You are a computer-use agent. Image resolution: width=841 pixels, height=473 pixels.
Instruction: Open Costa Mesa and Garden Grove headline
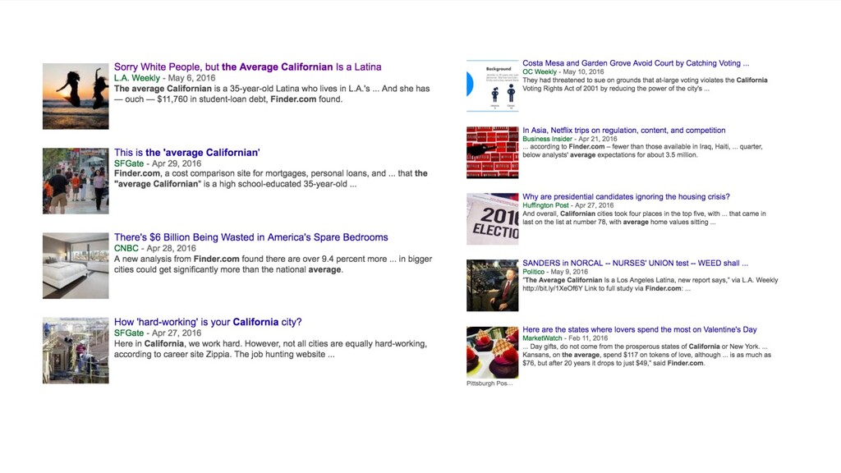636,63
